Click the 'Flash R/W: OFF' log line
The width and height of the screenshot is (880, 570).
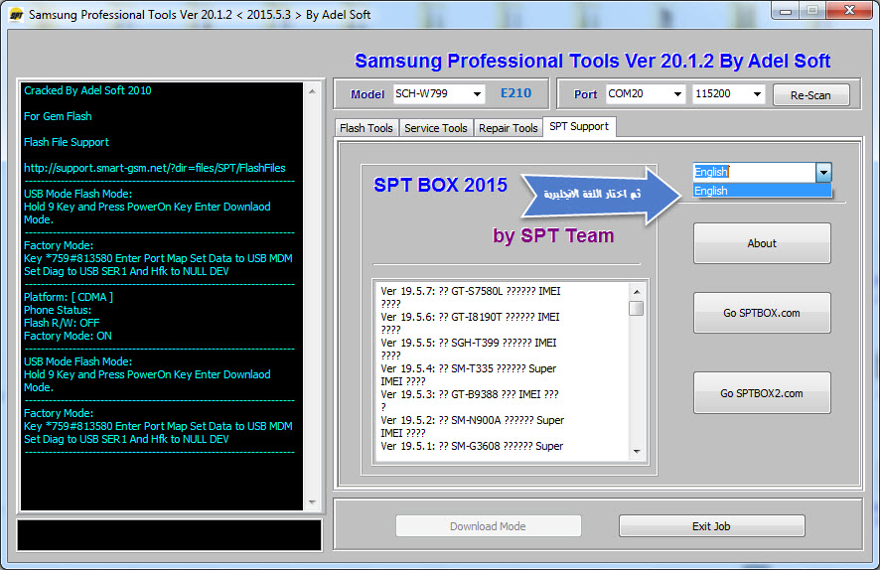(62, 323)
